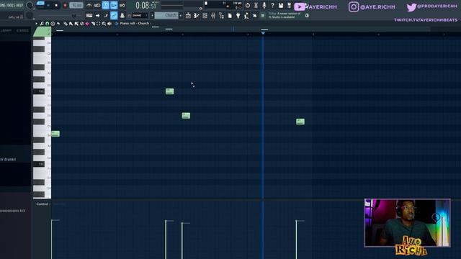The height and width of the screenshot is (259, 461).
Task: Click the undo history circular-arrow icon
Action: pos(248,5)
